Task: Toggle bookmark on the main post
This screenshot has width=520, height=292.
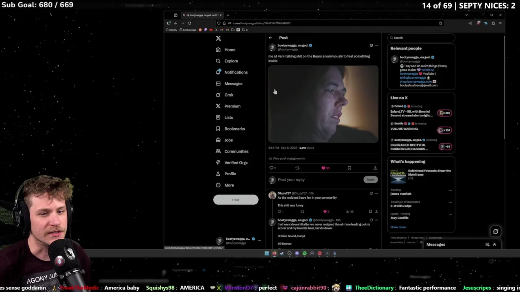Action: (349, 168)
